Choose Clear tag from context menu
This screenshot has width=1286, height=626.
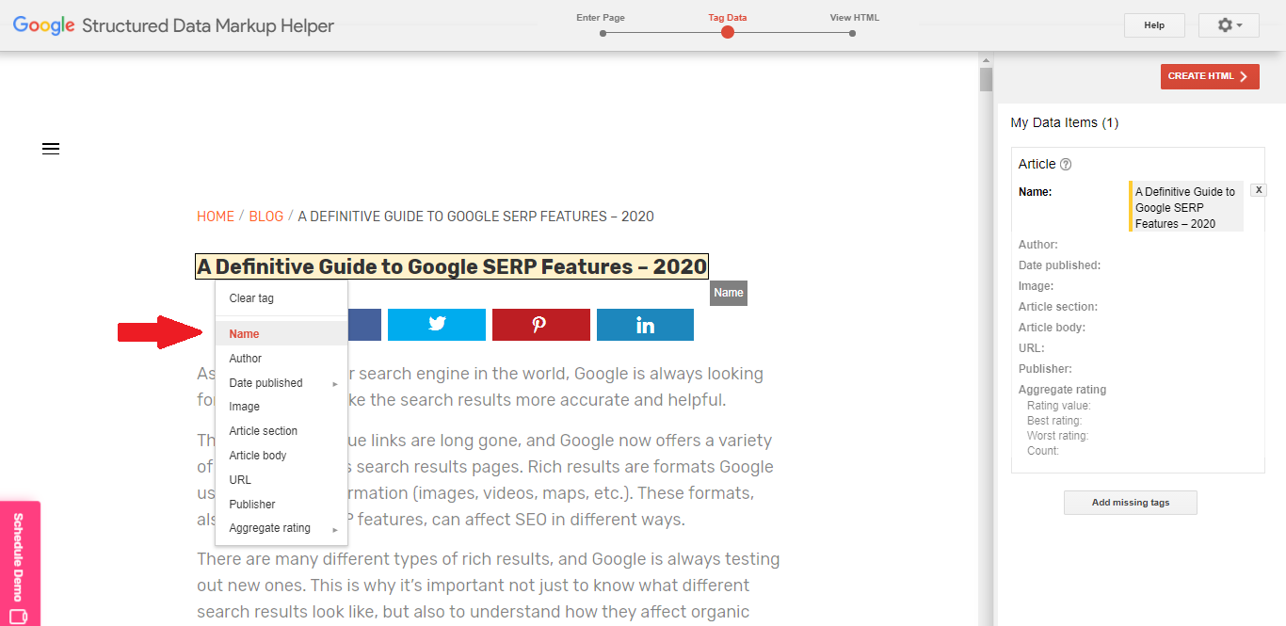281,298
